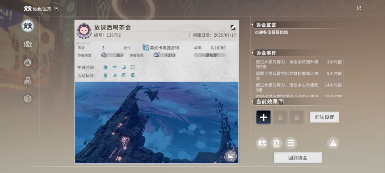Click the blue tower banner image

(156, 122)
